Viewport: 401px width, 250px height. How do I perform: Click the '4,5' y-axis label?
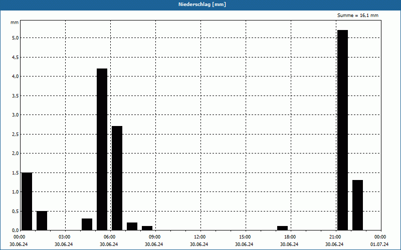point(16,57)
